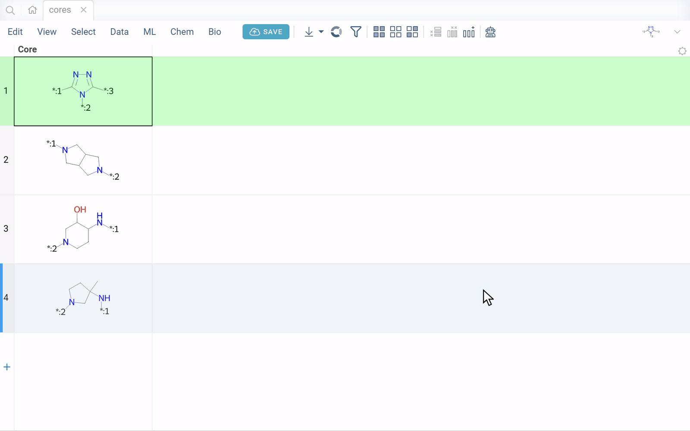
Task: Click the SAVE button
Action: point(266,32)
